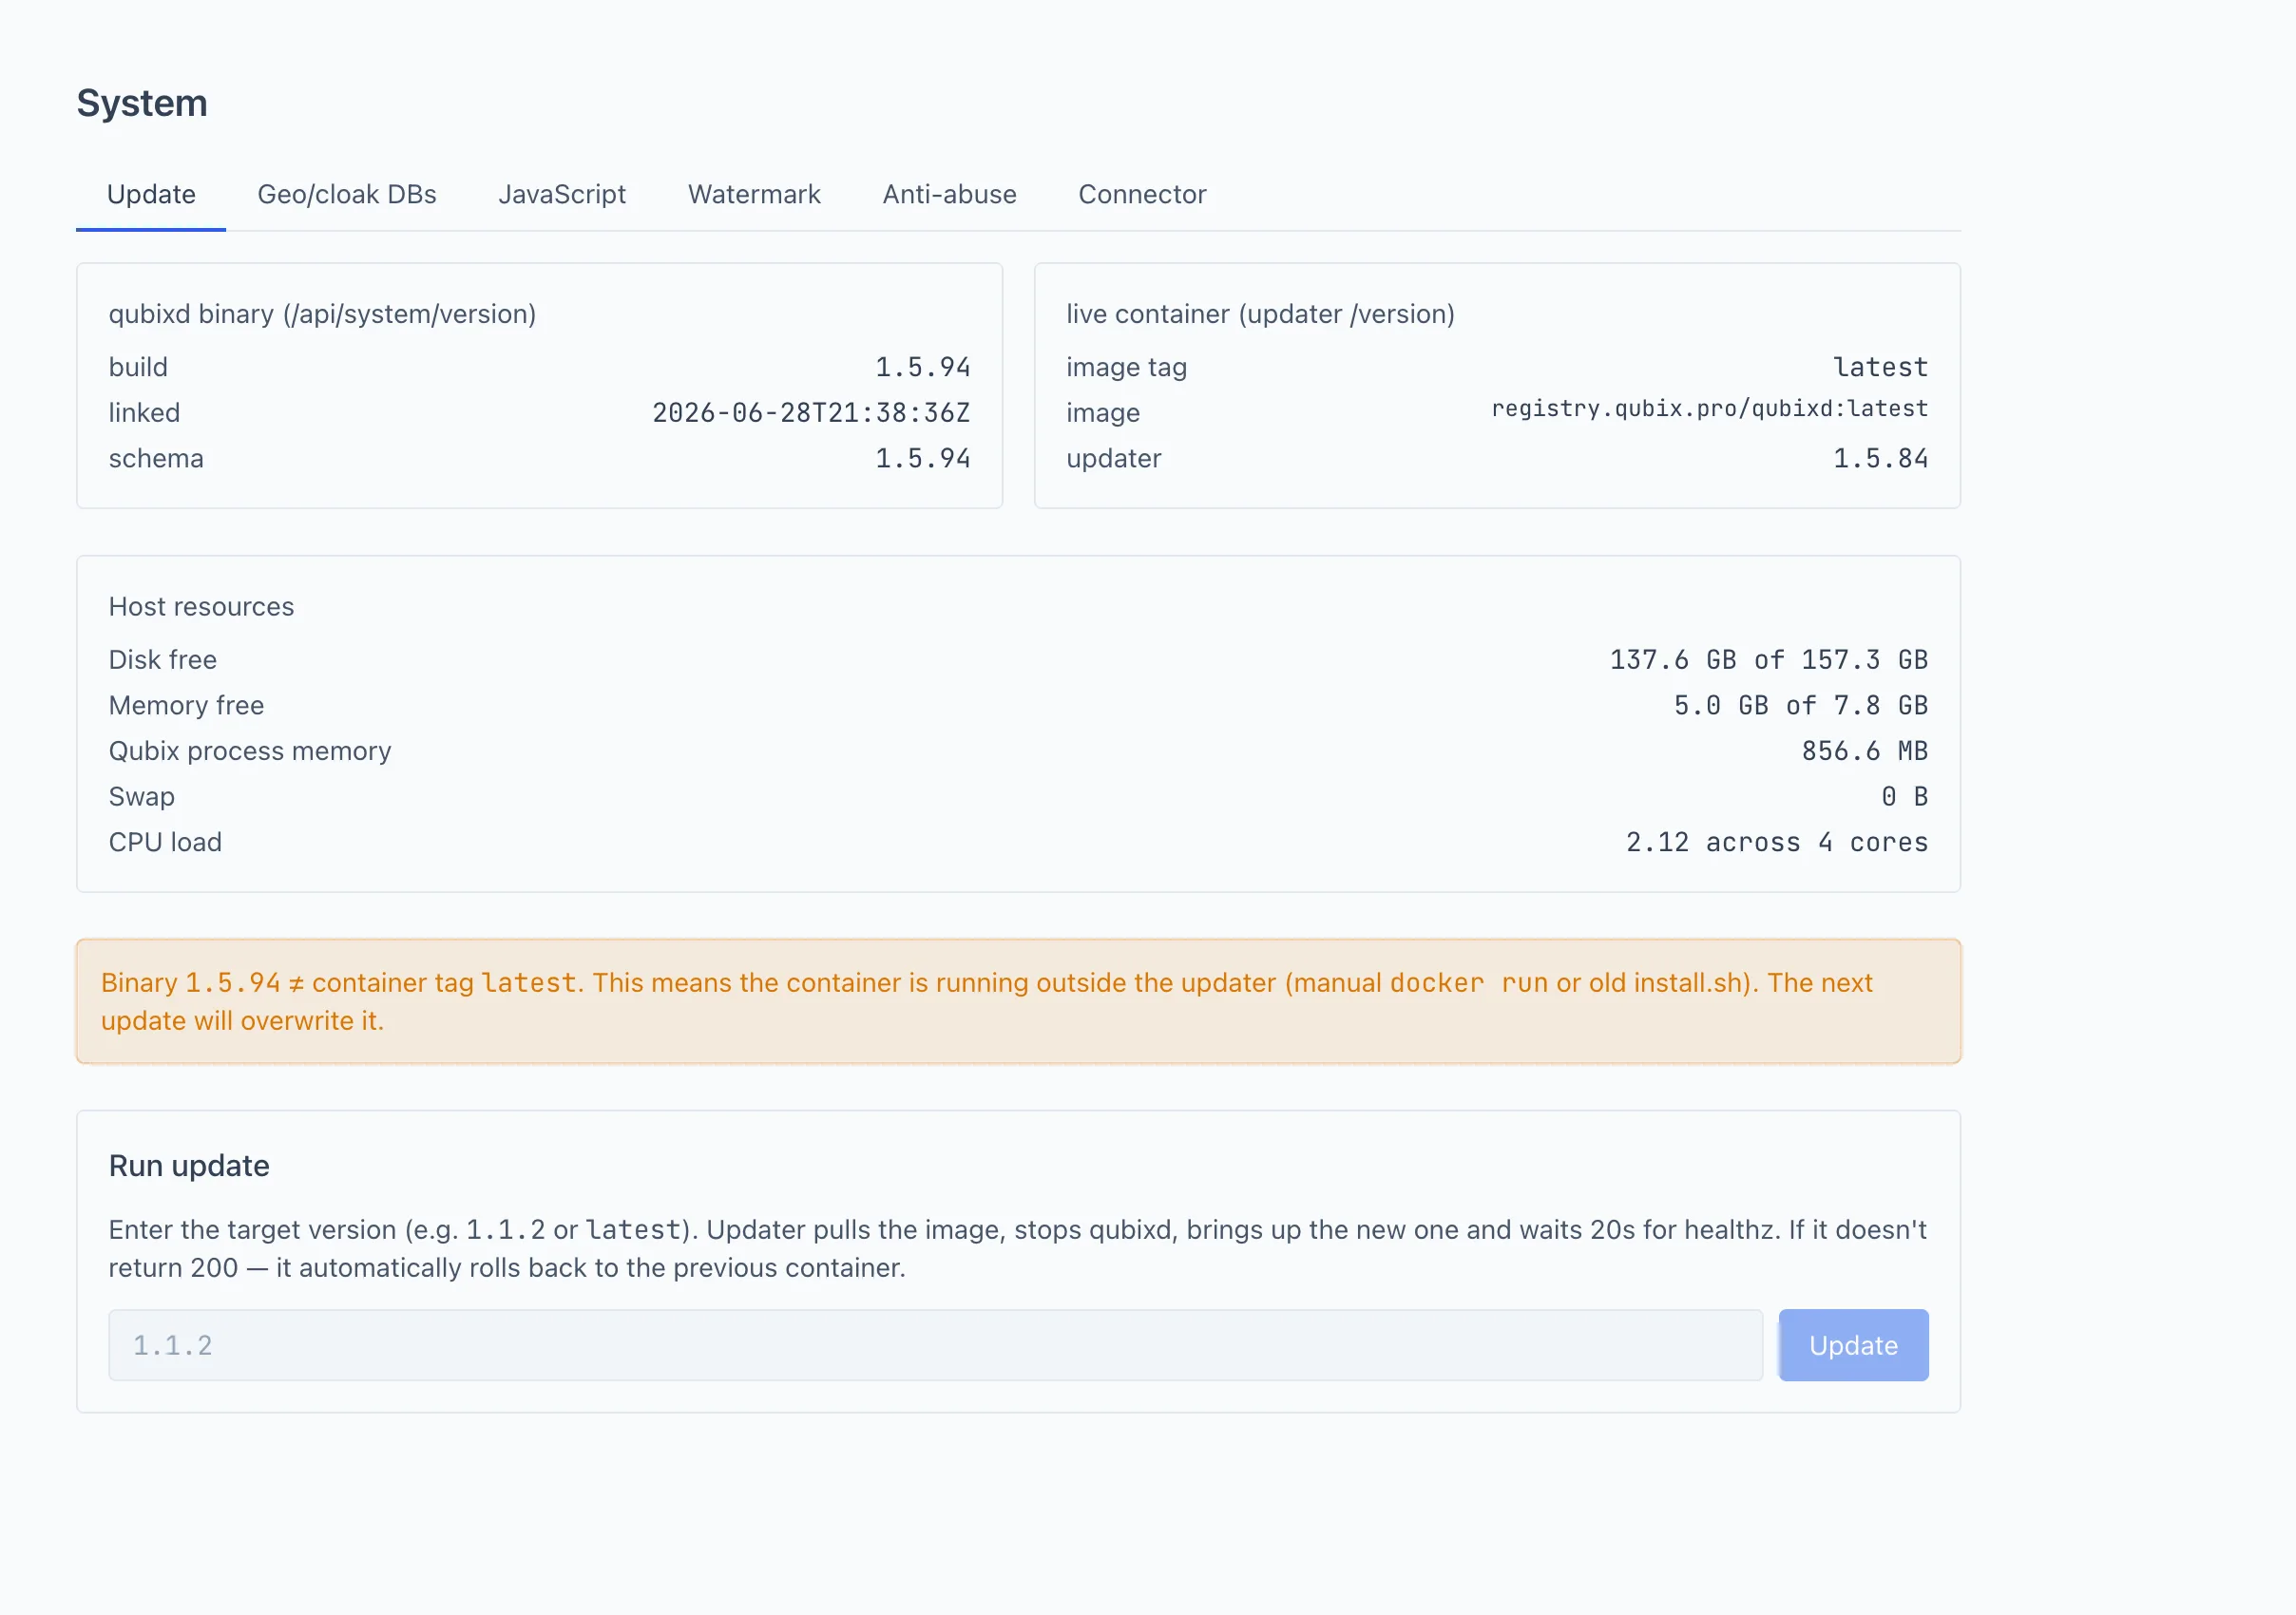The image size is (2296, 1615).
Task: Click the Disk free label
Action: click(x=163, y=659)
